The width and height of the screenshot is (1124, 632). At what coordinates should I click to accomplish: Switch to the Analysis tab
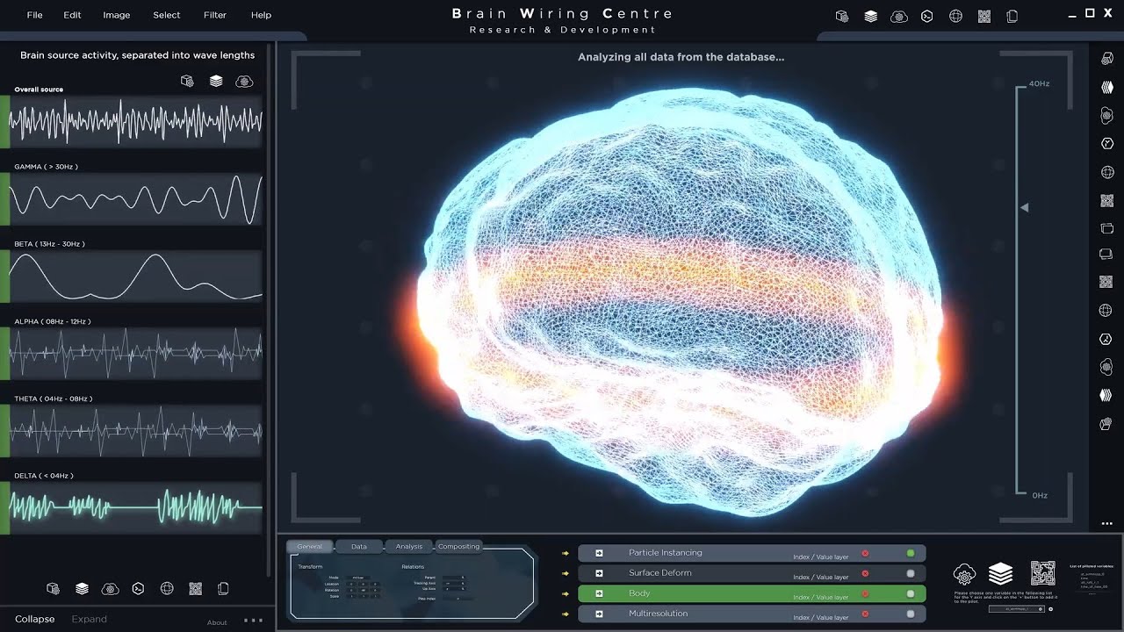click(409, 546)
